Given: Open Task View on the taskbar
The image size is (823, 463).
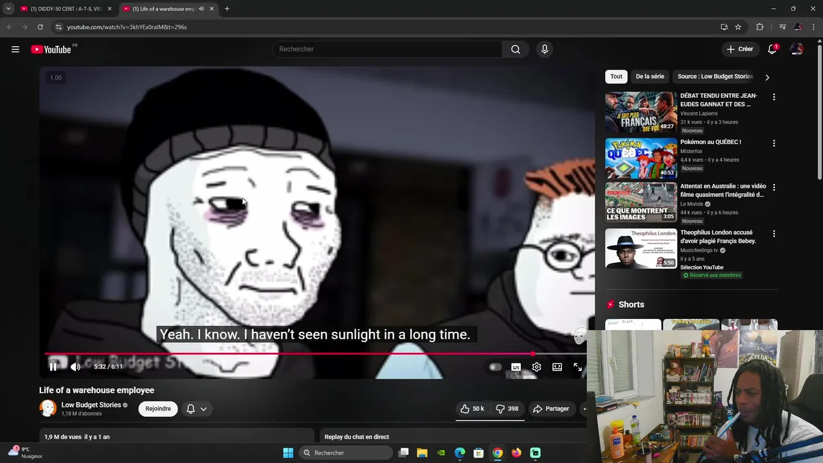Looking at the screenshot, I should coord(404,453).
